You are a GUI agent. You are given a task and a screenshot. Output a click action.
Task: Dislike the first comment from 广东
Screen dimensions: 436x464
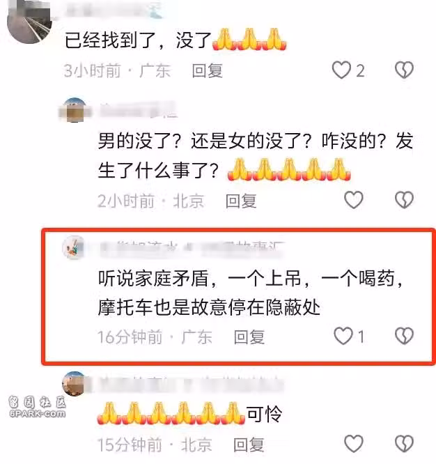click(404, 70)
